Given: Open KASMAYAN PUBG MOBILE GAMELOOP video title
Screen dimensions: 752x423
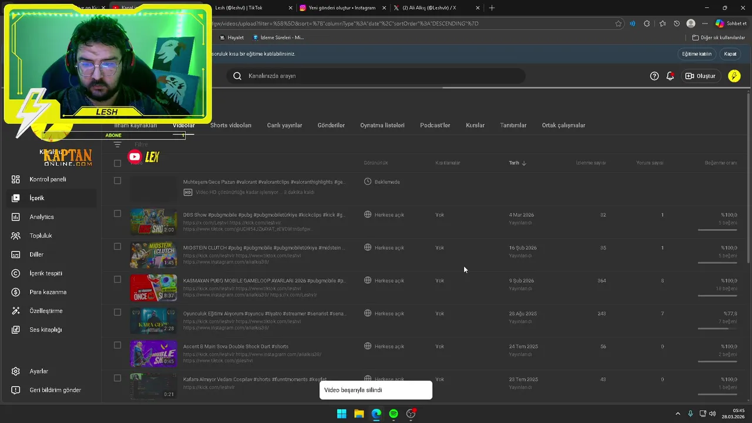Looking at the screenshot, I should coord(264,280).
